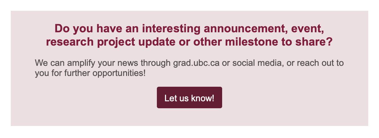Screen dimensions: 379x138
Task: Click the word "news" in the paragraph
Action: [x=130, y=63]
